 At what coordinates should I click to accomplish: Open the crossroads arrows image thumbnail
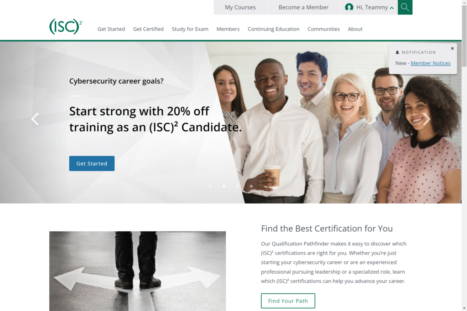click(138, 271)
